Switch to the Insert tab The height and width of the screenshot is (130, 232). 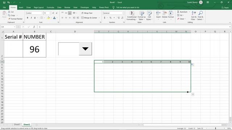coord(21,7)
